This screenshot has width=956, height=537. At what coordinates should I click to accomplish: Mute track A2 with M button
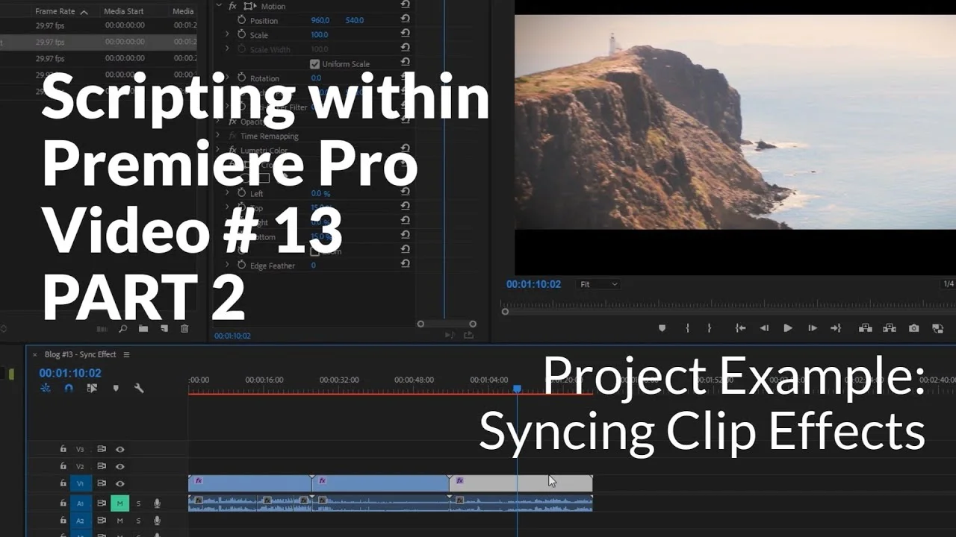point(119,521)
